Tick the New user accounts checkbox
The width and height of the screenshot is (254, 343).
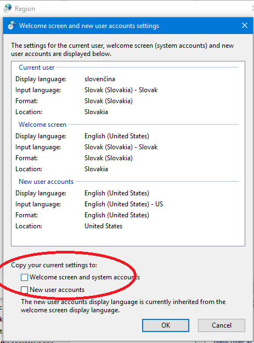pyautogui.click(x=24, y=290)
